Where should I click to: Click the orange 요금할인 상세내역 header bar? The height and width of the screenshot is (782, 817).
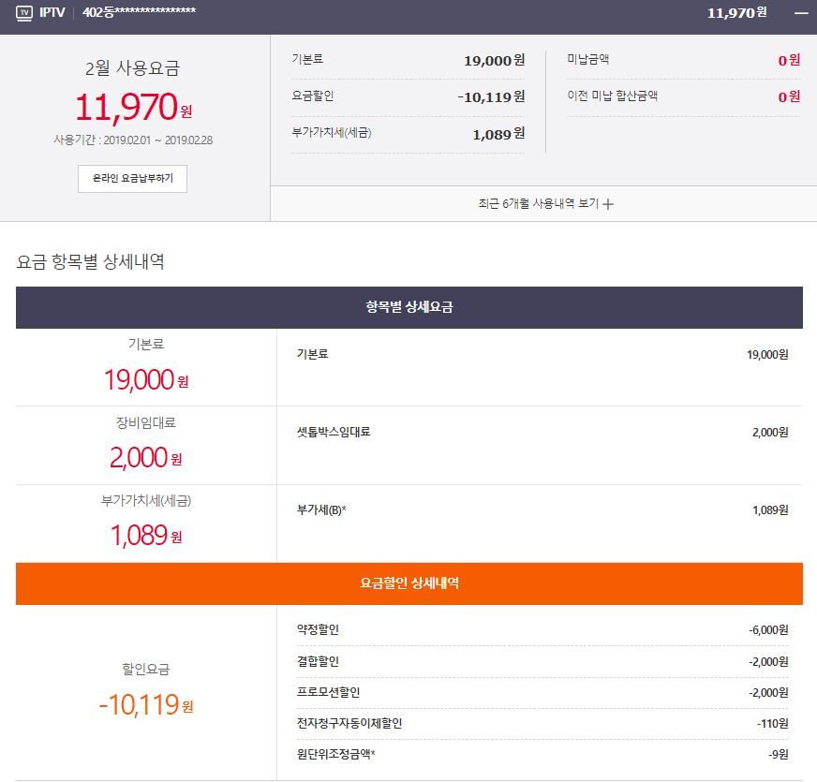[408, 583]
